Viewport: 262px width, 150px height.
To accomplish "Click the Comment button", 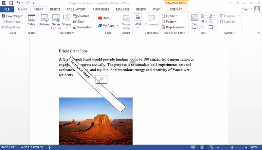I will click(x=151, y=20).
